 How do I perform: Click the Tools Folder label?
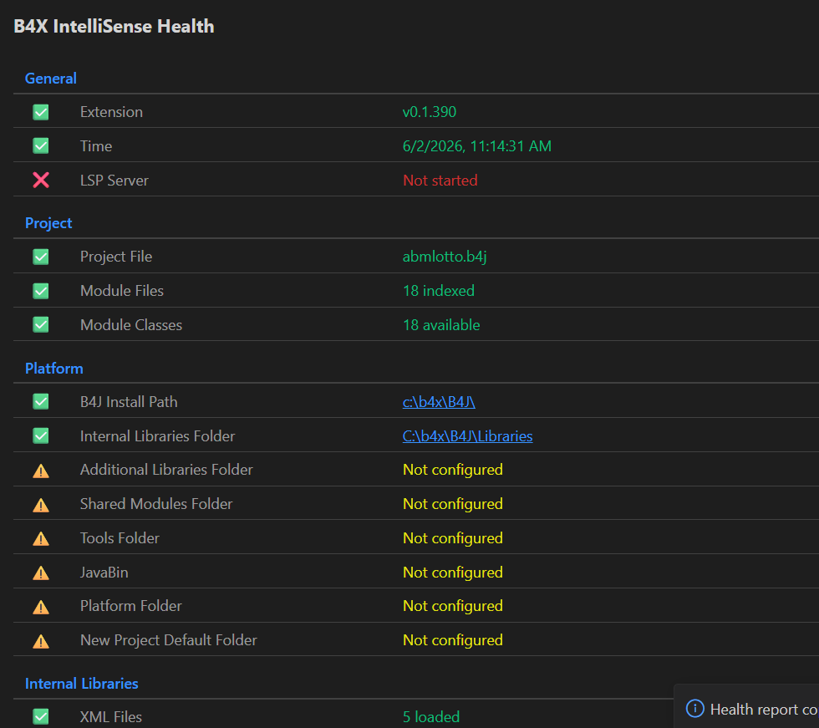tap(120, 538)
